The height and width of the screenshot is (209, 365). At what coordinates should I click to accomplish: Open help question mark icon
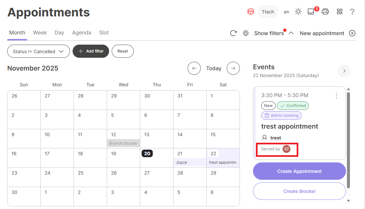[352, 12]
